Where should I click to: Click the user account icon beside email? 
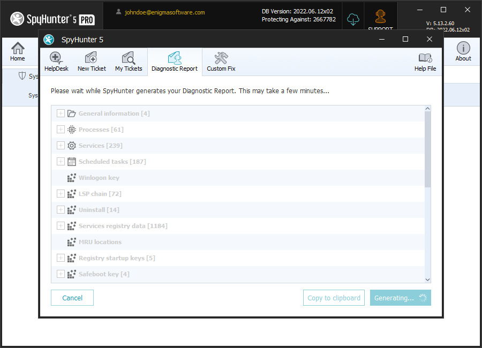click(118, 12)
